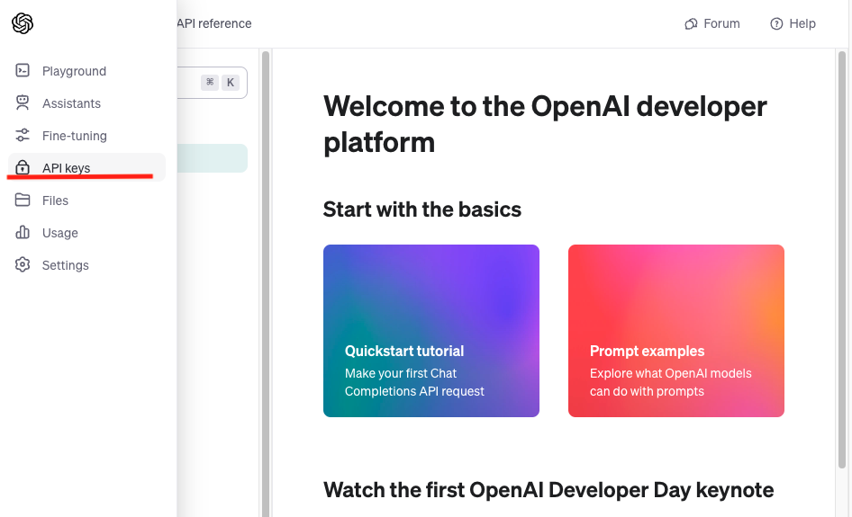The width and height of the screenshot is (852, 517).
Task: Click the ⌘ shortcut key badge
Action: click(210, 83)
